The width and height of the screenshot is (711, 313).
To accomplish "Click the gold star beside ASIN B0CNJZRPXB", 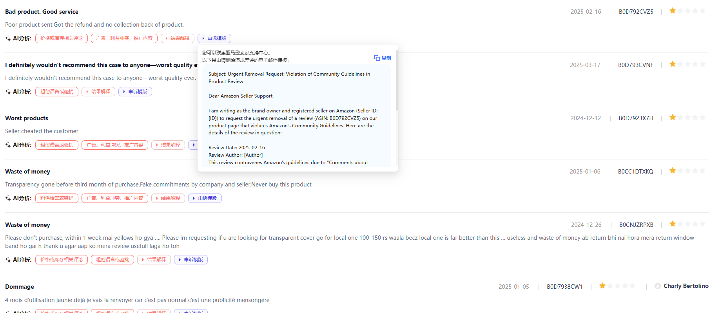I will pyautogui.click(x=673, y=224).
